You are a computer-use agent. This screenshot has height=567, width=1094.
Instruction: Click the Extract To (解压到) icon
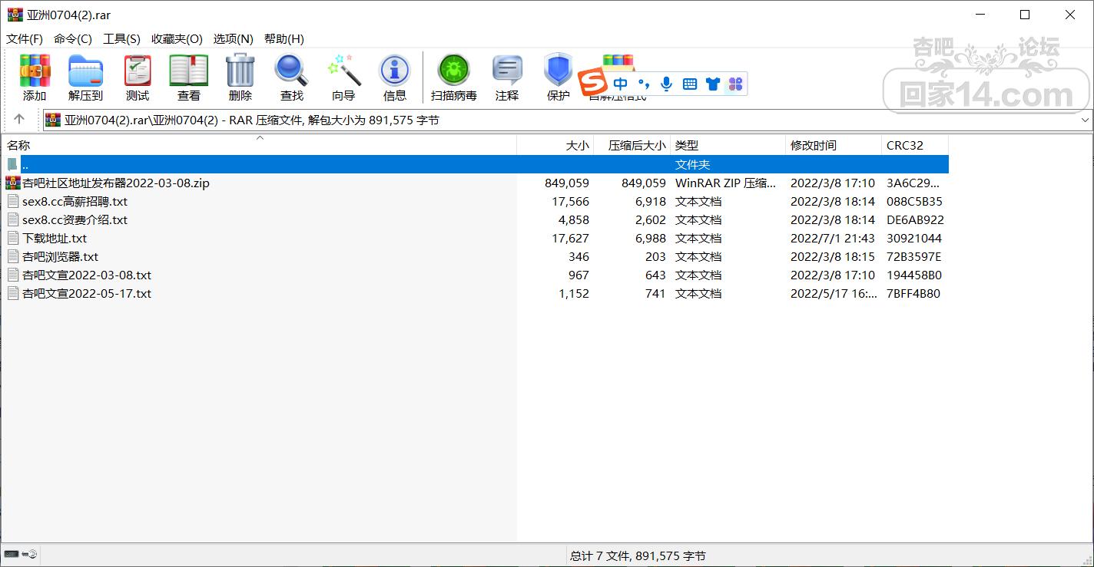point(85,77)
